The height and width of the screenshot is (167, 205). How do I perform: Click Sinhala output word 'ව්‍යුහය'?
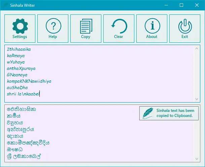point(15,123)
